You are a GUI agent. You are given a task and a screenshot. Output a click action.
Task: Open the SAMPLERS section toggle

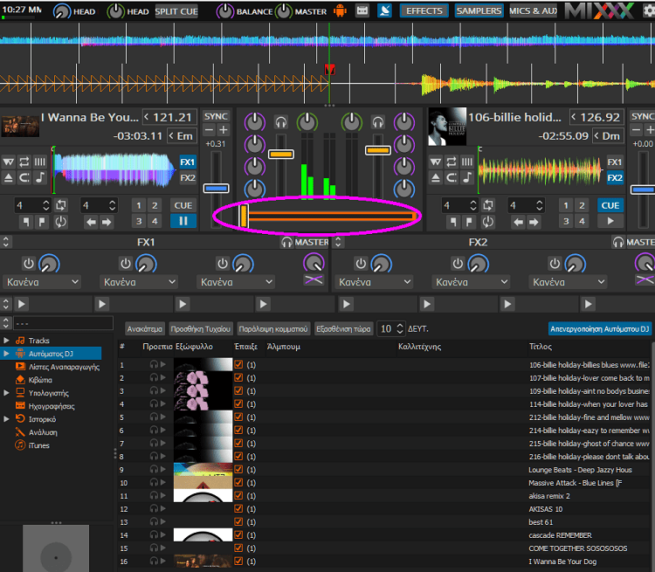479,10
